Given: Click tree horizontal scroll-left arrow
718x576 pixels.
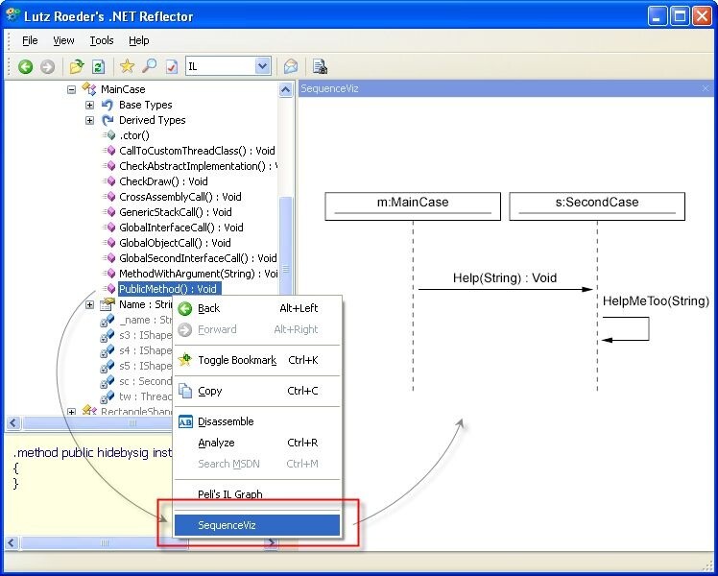Looking at the screenshot, I should pyautogui.click(x=13, y=423).
